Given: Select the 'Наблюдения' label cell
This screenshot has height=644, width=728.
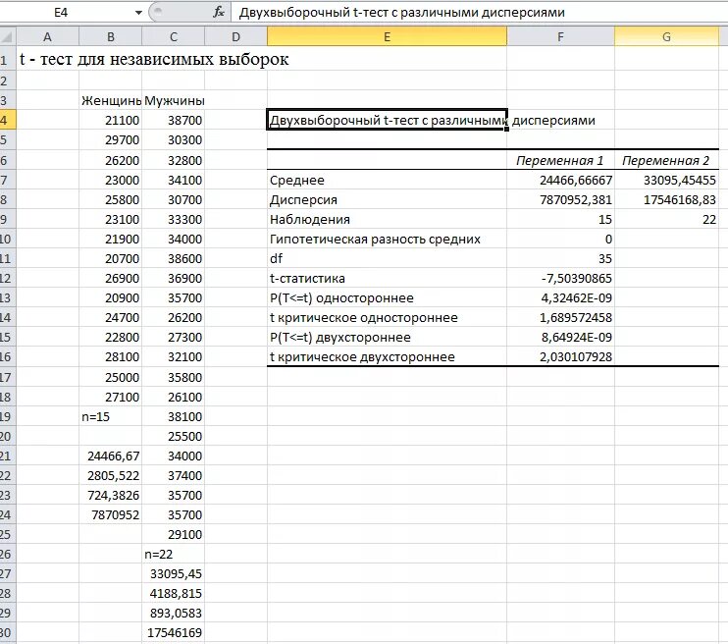Looking at the screenshot, I should pos(387,219).
